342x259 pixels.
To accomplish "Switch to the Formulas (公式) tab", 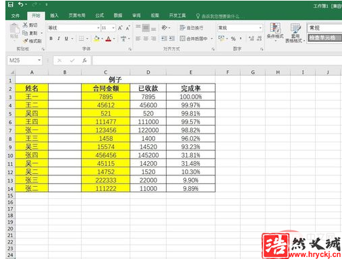I will [x=99, y=16].
